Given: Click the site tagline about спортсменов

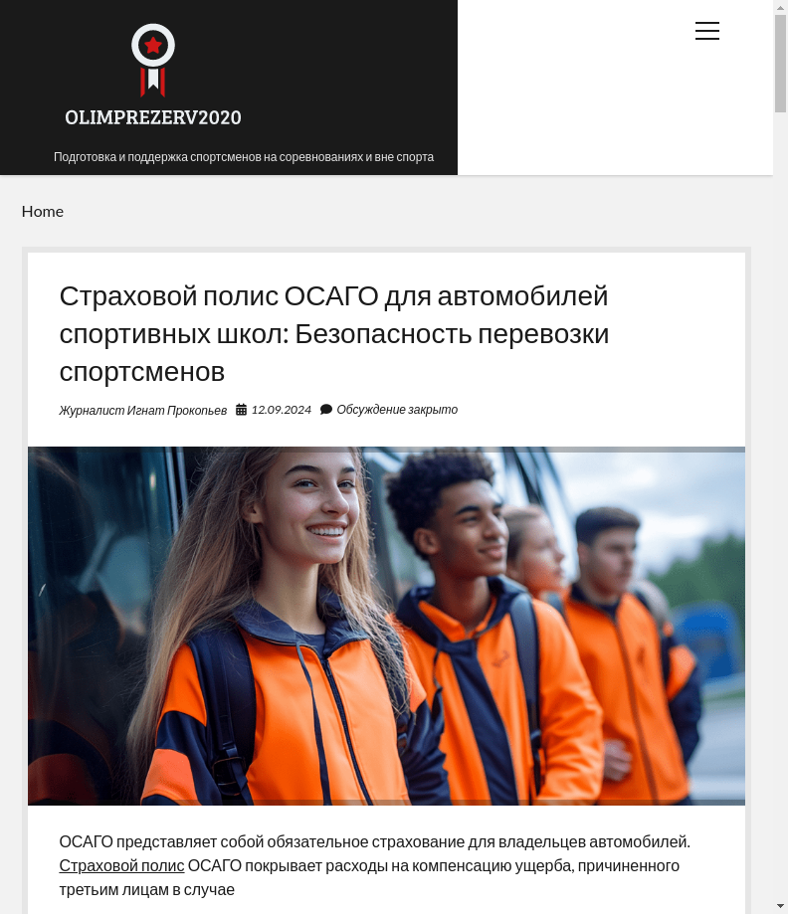Looking at the screenshot, I should 243,157.
